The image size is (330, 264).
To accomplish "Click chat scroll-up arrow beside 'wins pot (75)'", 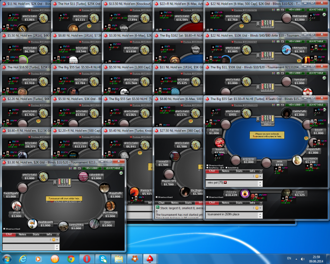I will pyautogui.click(x=260, y=182).
